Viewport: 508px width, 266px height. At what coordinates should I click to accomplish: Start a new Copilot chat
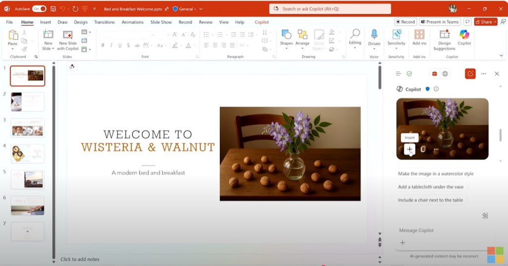pyautogui.click(x=470, y=74)
